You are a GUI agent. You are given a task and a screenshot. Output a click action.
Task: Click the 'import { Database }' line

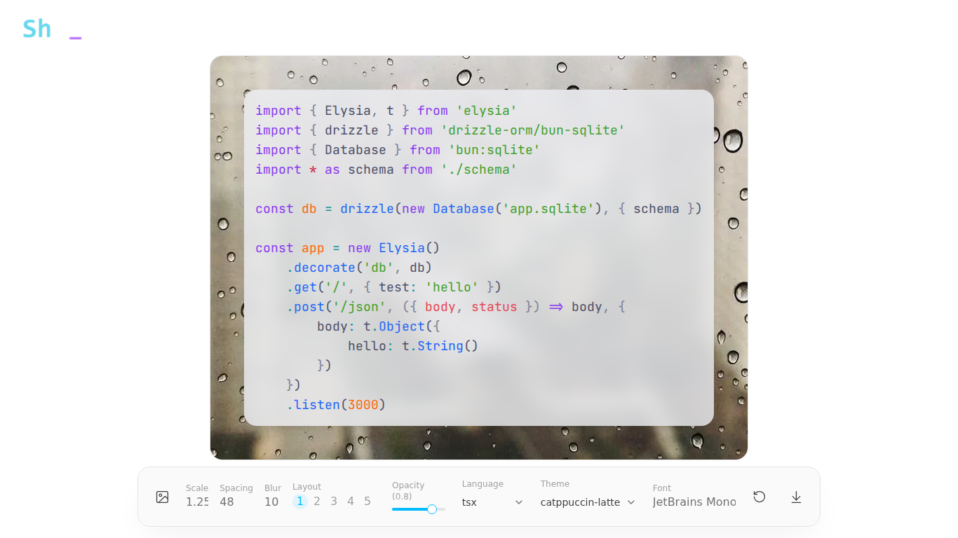tap(398, 150)
